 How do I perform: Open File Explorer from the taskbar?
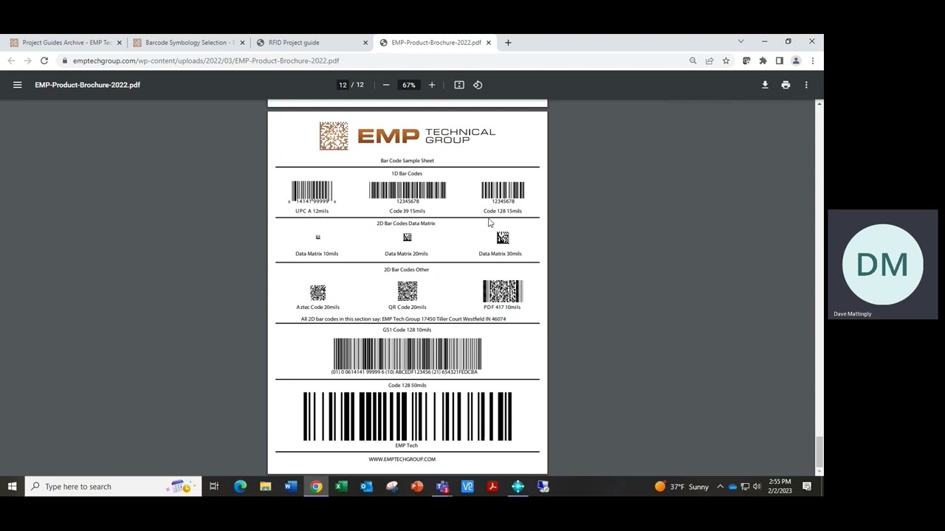265,487
